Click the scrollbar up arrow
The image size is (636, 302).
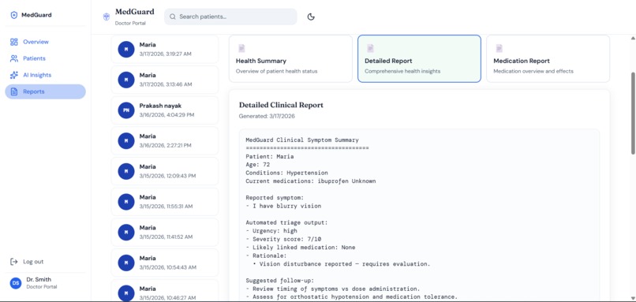pos(633,38)
